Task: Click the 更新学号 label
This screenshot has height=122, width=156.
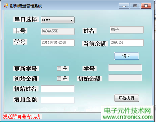Action: [26, 69]
